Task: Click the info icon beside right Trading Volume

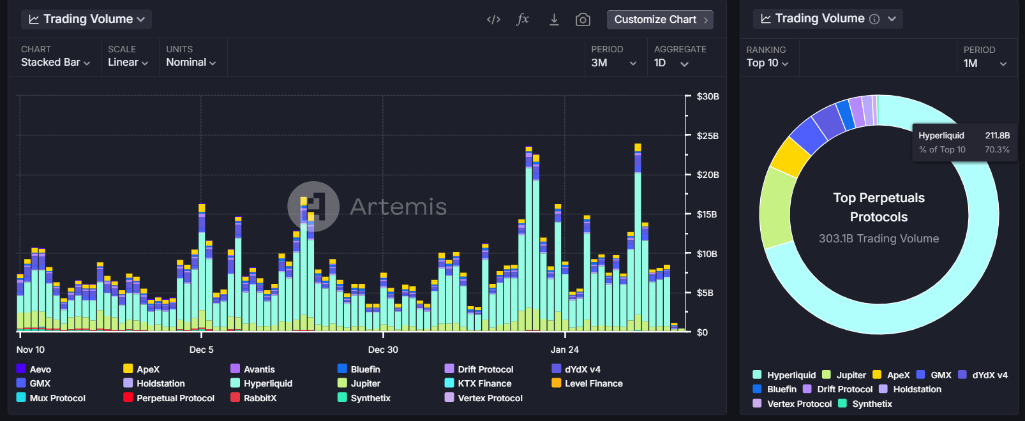Action: click(x=874, y=19)
